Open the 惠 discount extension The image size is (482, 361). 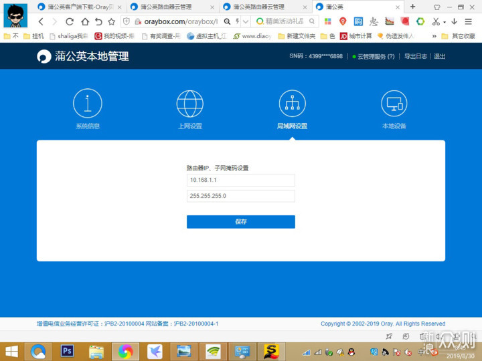coord(374,21)
